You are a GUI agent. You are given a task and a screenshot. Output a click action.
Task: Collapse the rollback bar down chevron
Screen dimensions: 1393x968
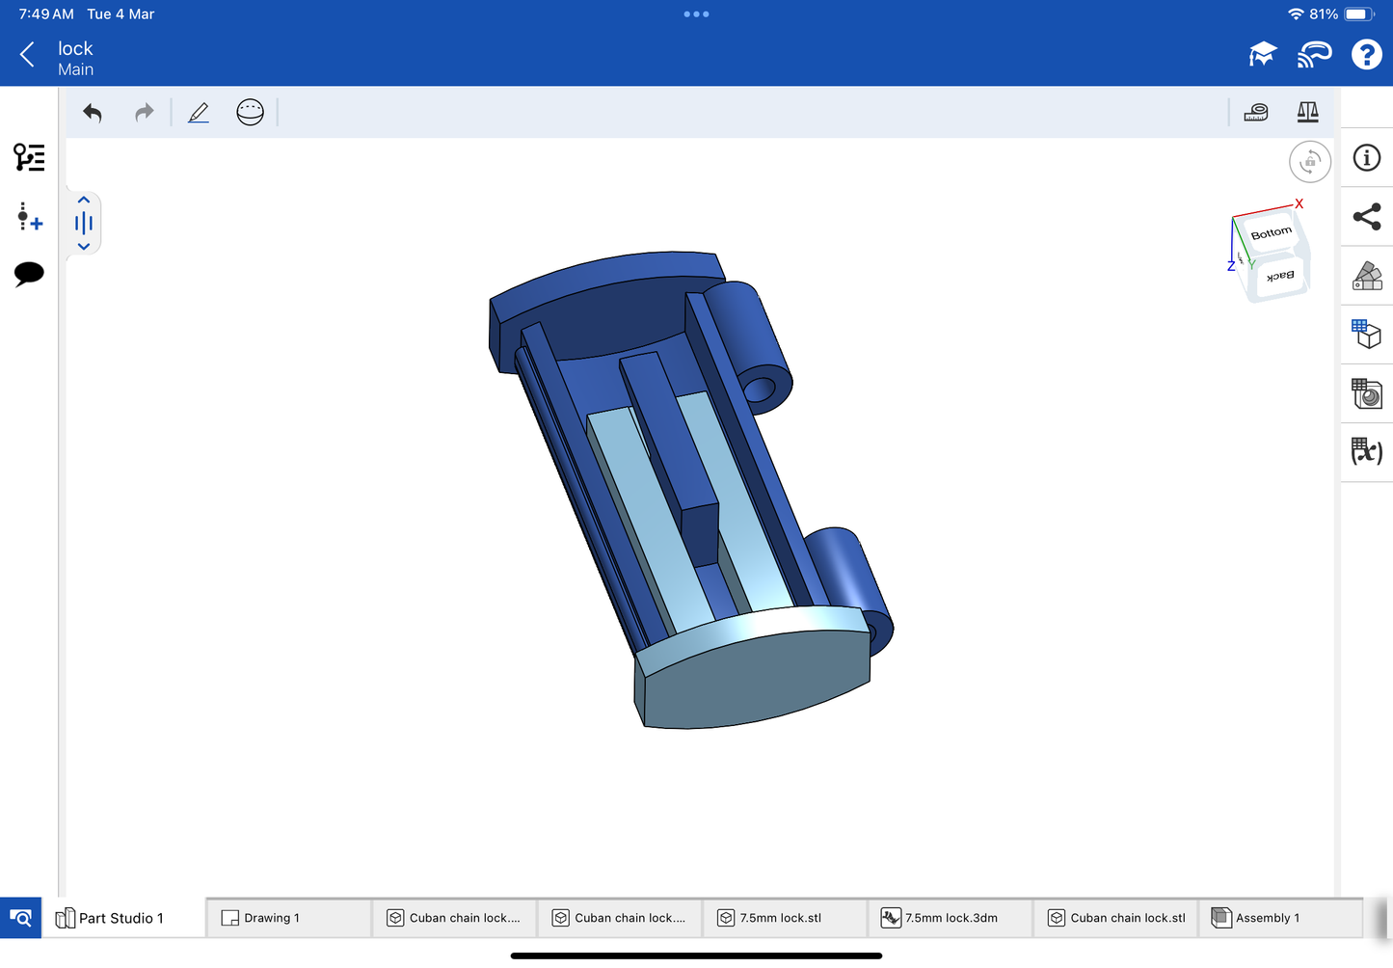(x=84, y=247)
